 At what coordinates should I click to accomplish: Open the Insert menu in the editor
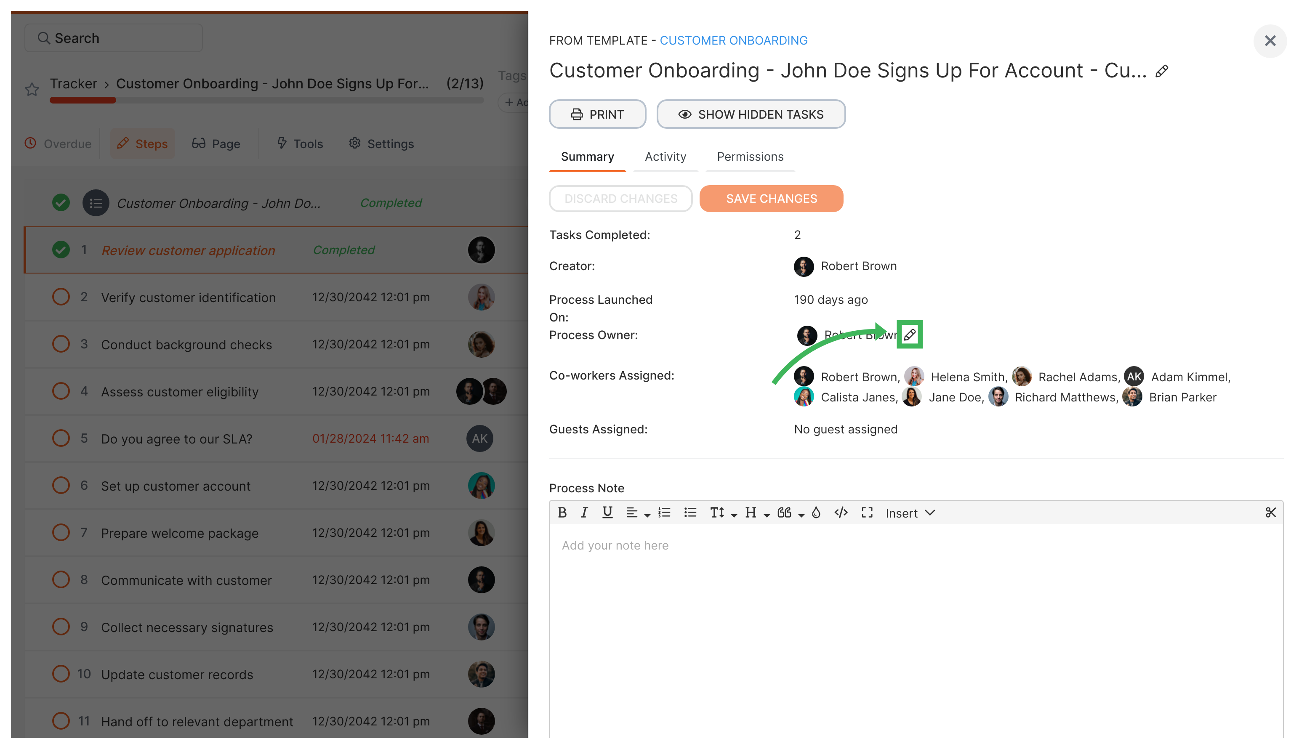point(908,513)
